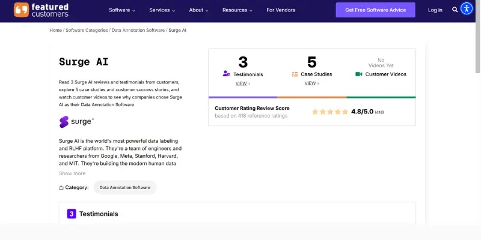Expand description with Show more
Image resolution: width=481 pixels, height=240 pixels.
pos(72,173)
